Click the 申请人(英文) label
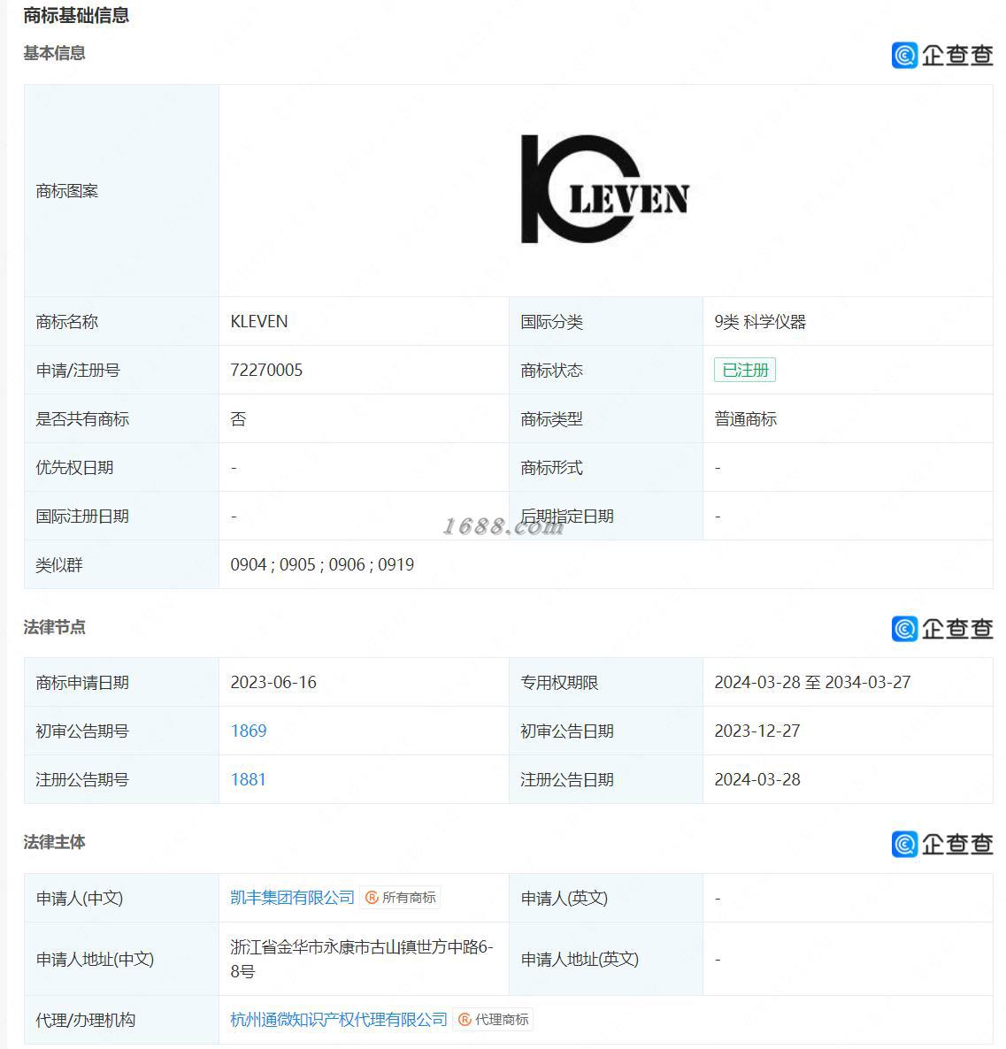 tap(564, 898)
